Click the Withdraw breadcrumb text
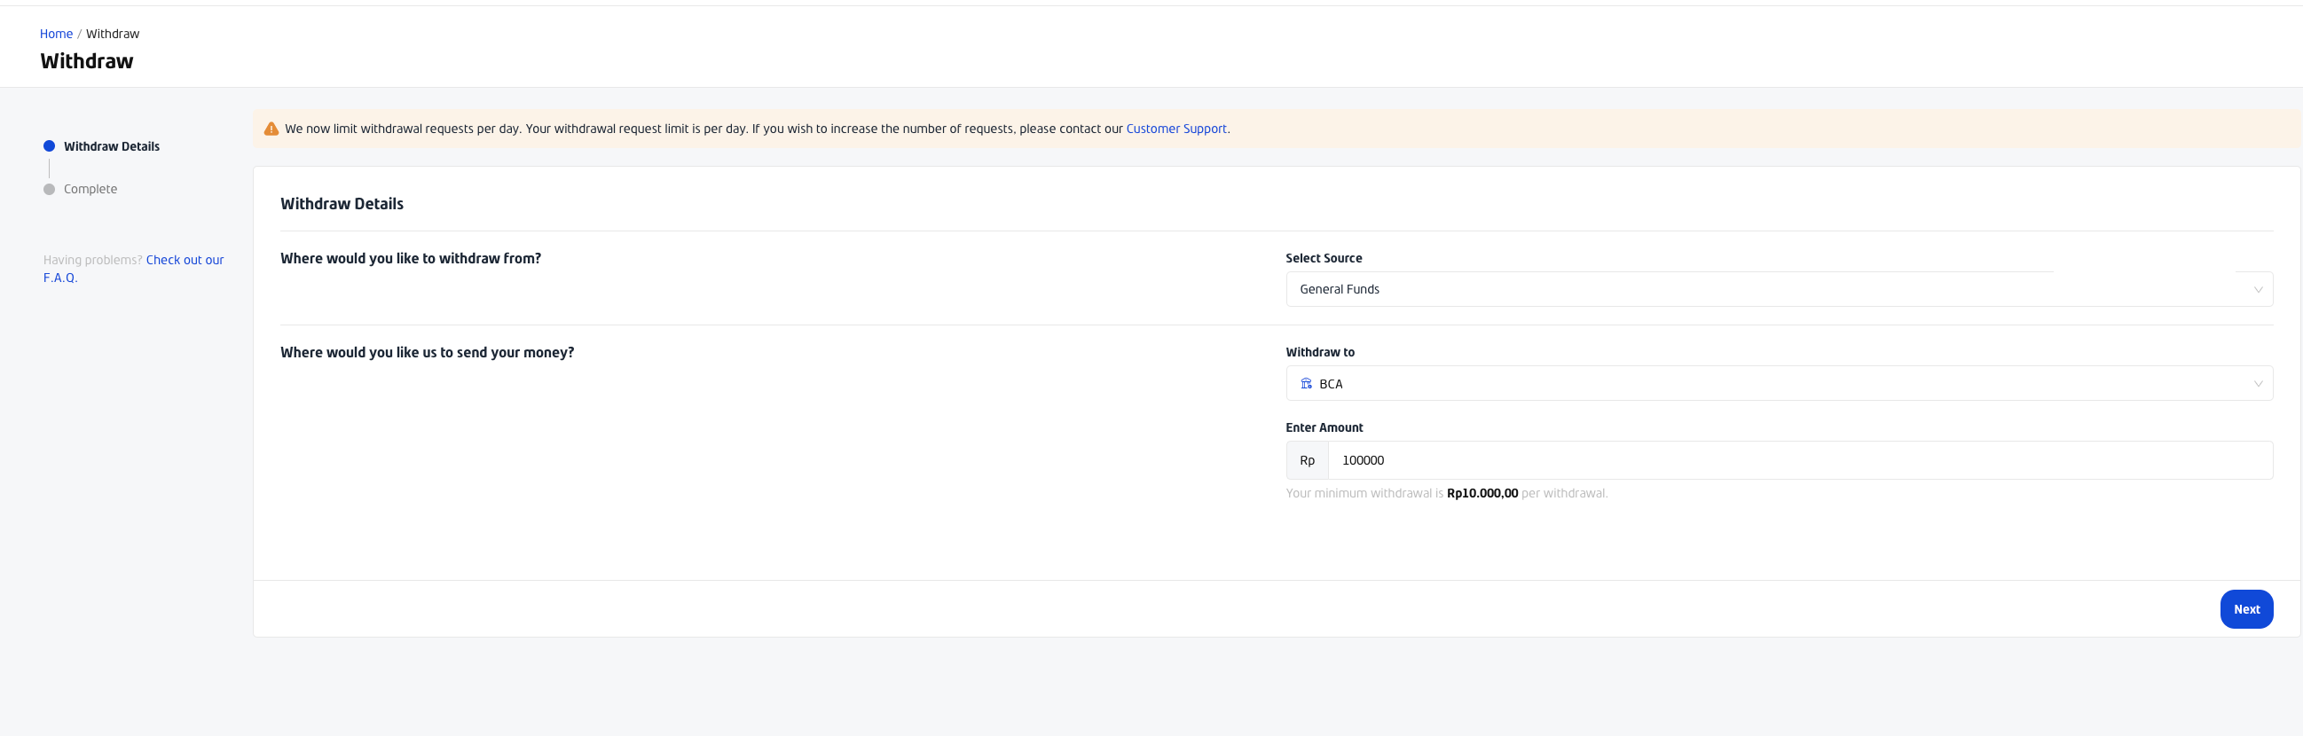Viewport: 2303px width, 736px height. pyautogui.click(x=113, y=34)
